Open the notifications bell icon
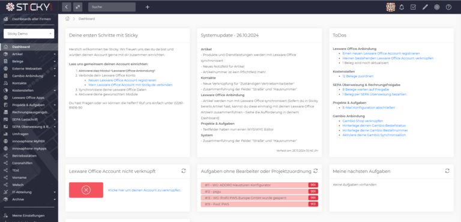461x222 pixels. [x=402, y=7]
